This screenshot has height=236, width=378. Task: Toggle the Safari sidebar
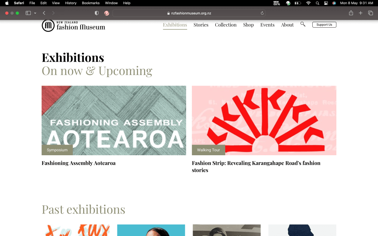tap(28, 13)
